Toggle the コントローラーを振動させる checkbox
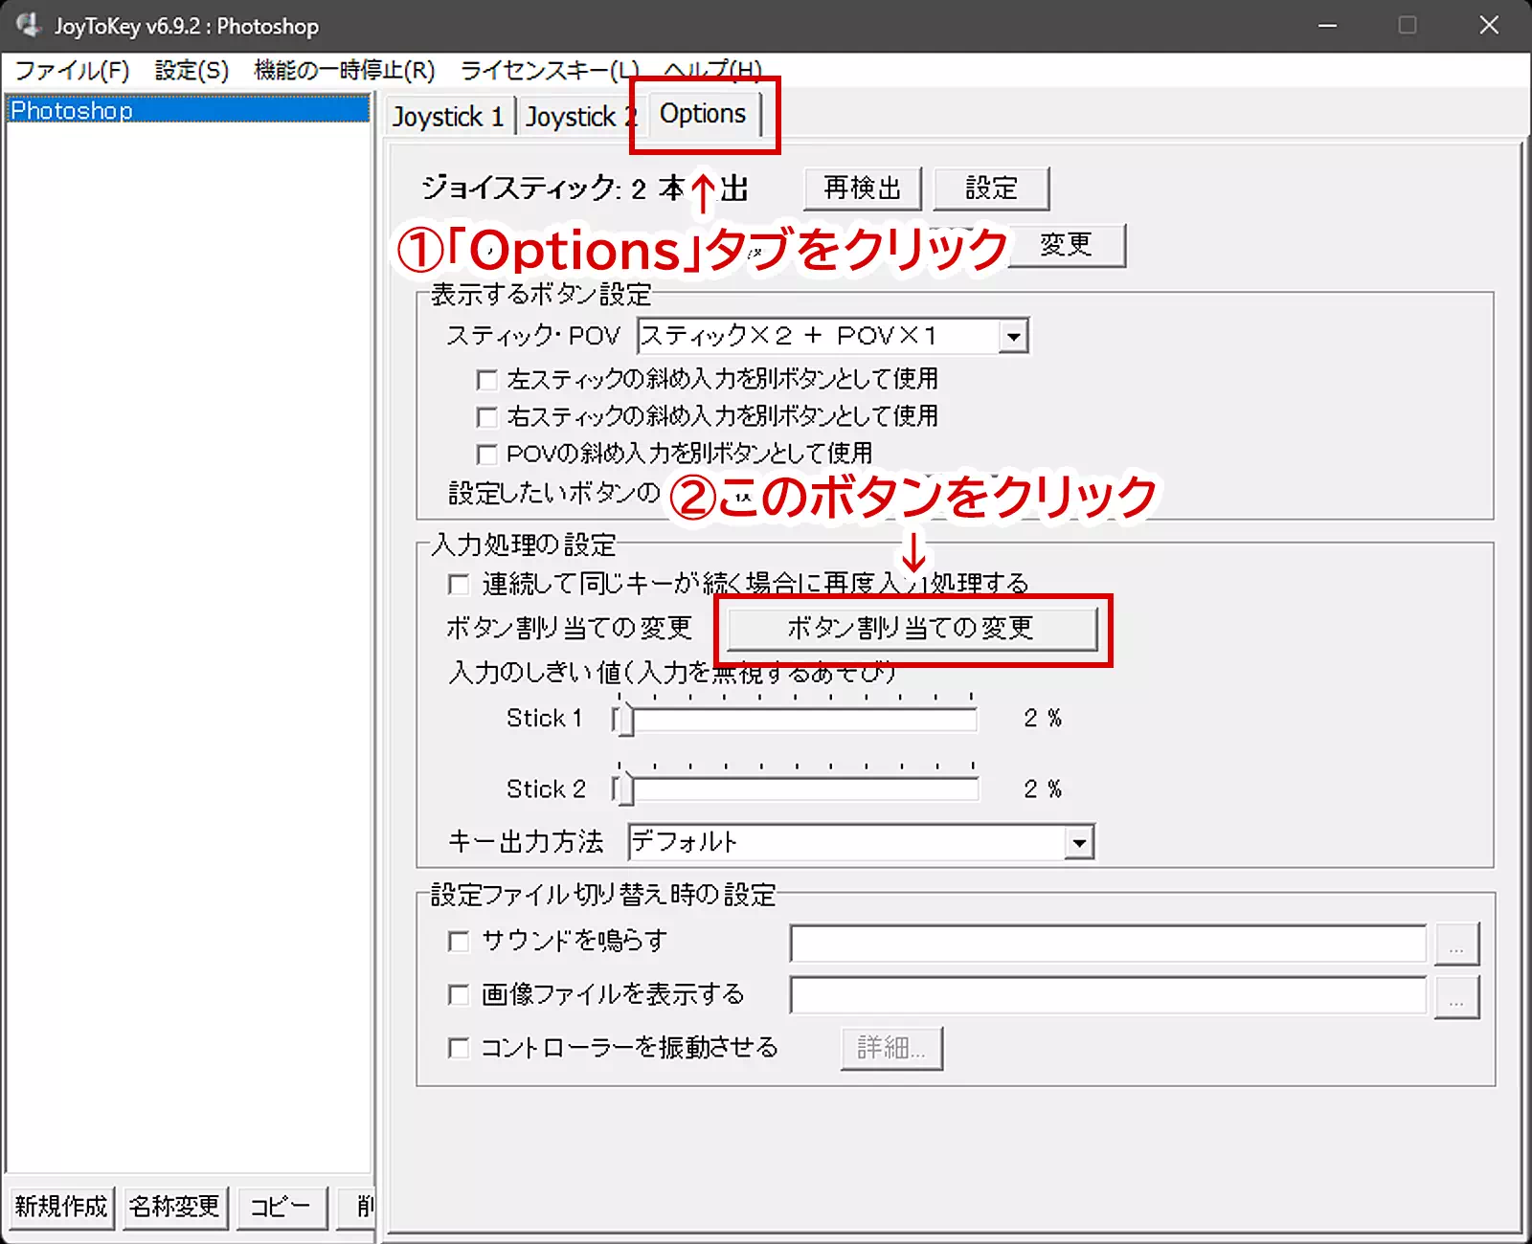The height and width of the screenshot is (1244, 1532). point(459,1048)
